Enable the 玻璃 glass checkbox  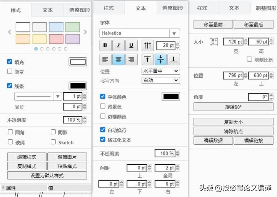point(10,142)
